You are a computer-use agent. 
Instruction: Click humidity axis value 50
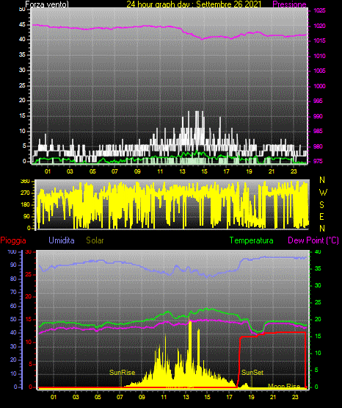click(x=13, y=319)
